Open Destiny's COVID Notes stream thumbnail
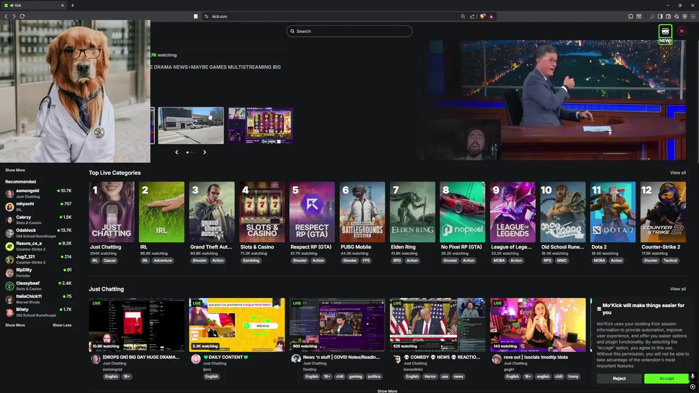Viewport: 699px width, 393px height. click(337, 325)
